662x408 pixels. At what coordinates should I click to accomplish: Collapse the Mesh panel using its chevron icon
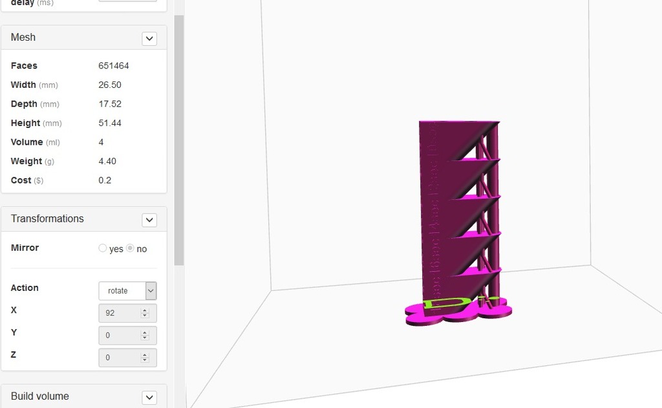pyautogui.click(x=149, y=39)
